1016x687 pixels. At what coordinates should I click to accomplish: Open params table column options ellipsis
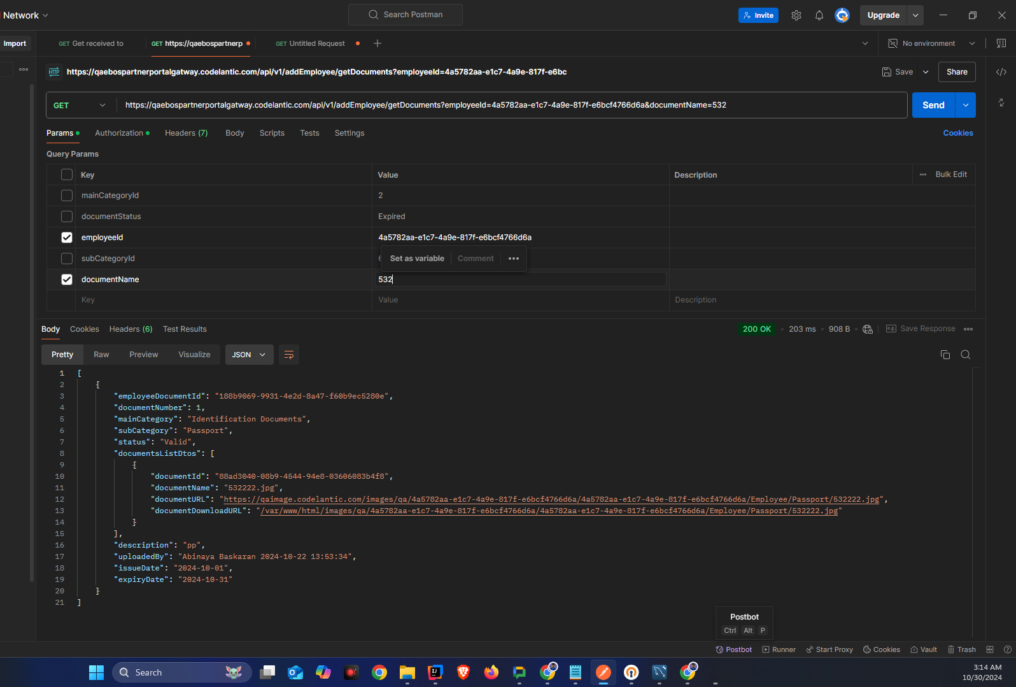point(923,174)
